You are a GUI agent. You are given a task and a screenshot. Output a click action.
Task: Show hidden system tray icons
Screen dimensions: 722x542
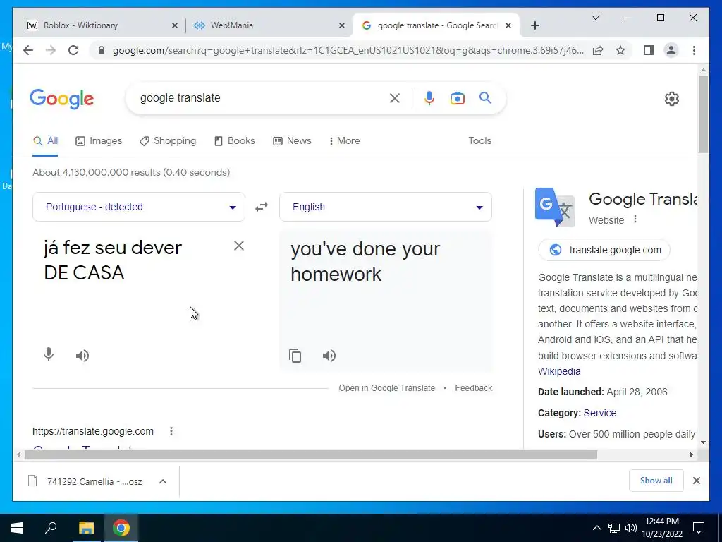coord(596,528)
